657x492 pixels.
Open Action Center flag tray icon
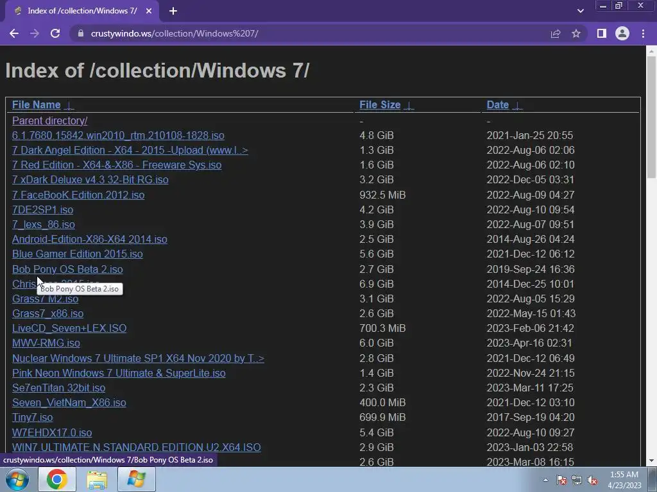[x=561, y=480]
